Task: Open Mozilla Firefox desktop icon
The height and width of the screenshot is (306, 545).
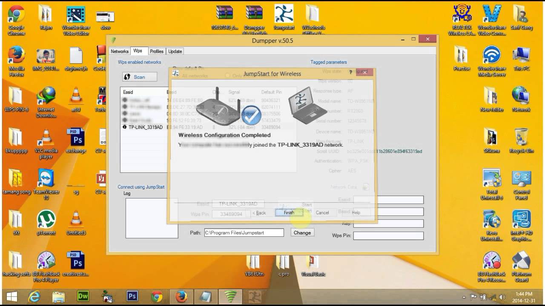Action: click(16, 62)
